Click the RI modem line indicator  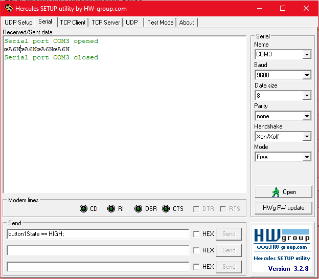[111, 209]
